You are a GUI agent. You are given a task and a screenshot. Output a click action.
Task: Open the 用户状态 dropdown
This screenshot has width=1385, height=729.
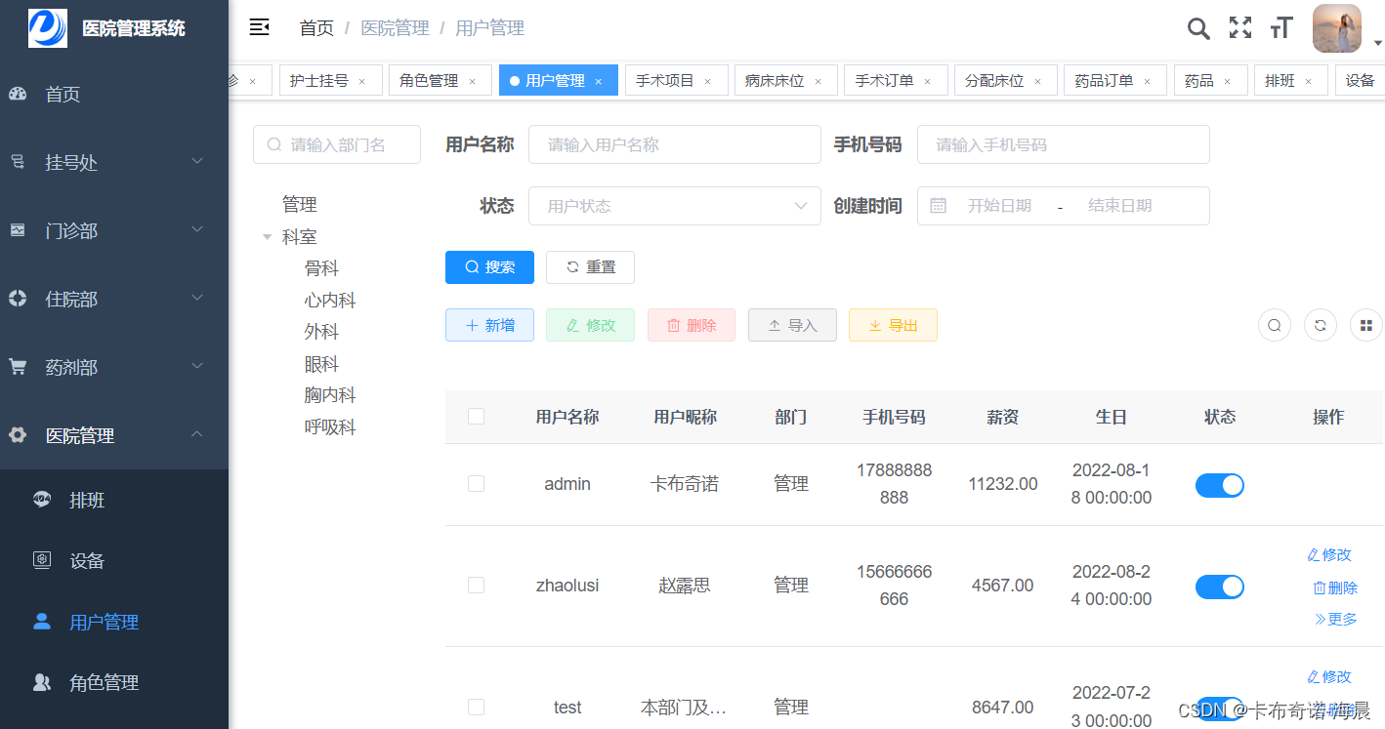[x=675, y=206]
